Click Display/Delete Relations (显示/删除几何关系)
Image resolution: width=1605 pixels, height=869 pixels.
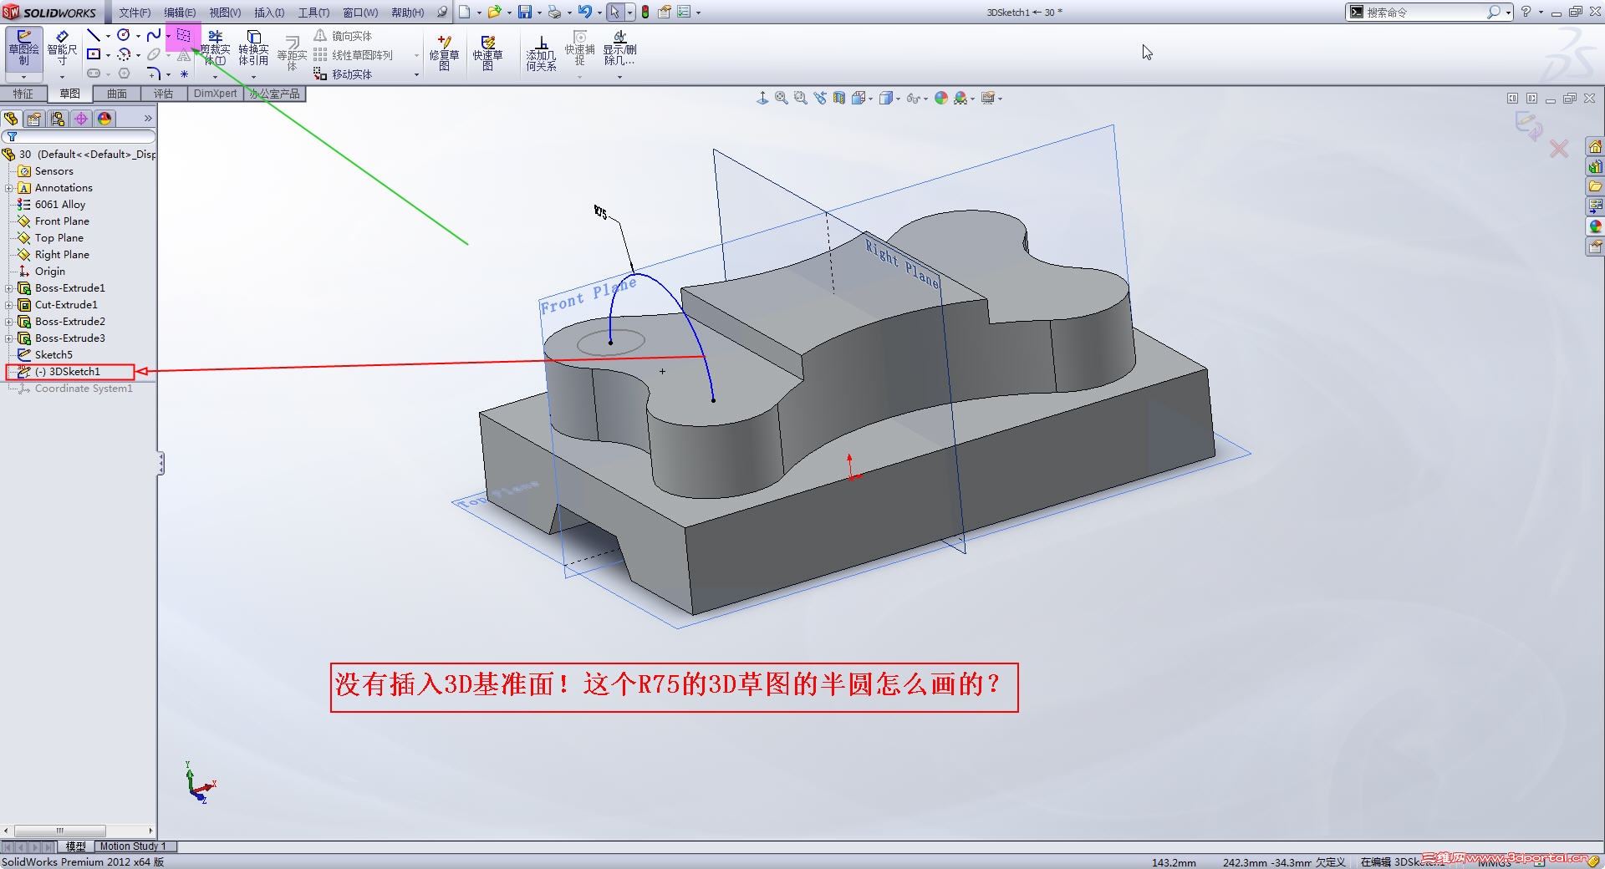click(x=619, y=48)
